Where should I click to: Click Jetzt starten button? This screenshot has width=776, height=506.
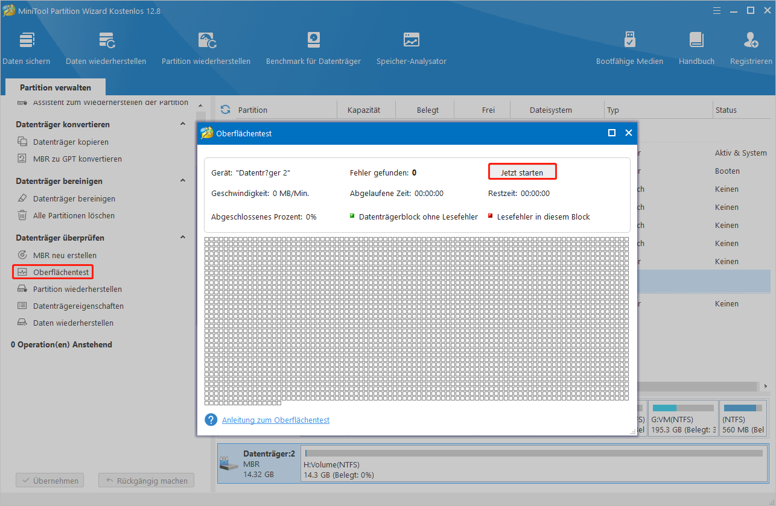[x=522, y=172]
